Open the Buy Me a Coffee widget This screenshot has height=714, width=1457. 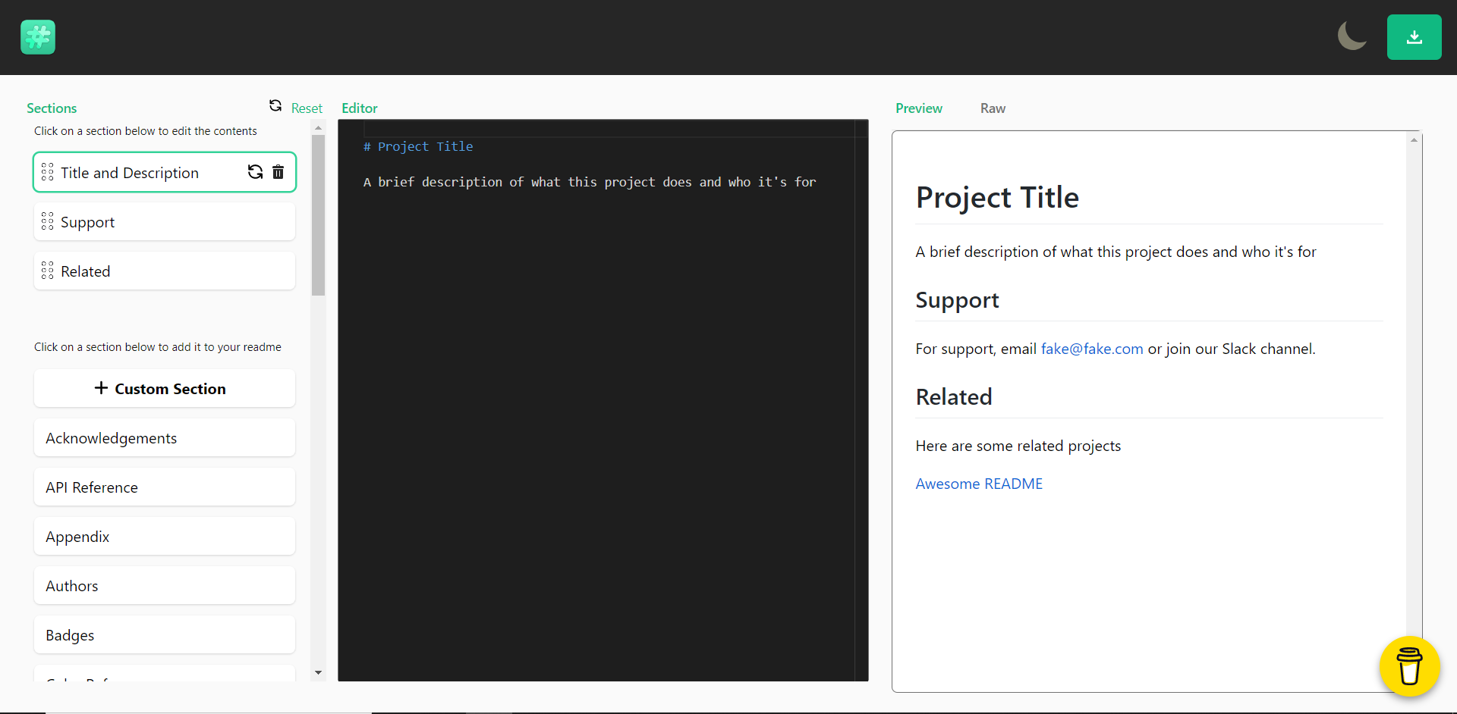pos(1409,665)
